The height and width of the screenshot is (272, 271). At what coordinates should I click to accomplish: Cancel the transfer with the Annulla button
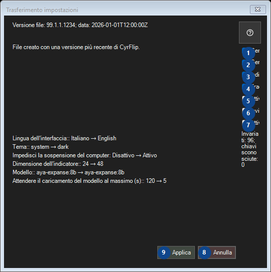217,252
